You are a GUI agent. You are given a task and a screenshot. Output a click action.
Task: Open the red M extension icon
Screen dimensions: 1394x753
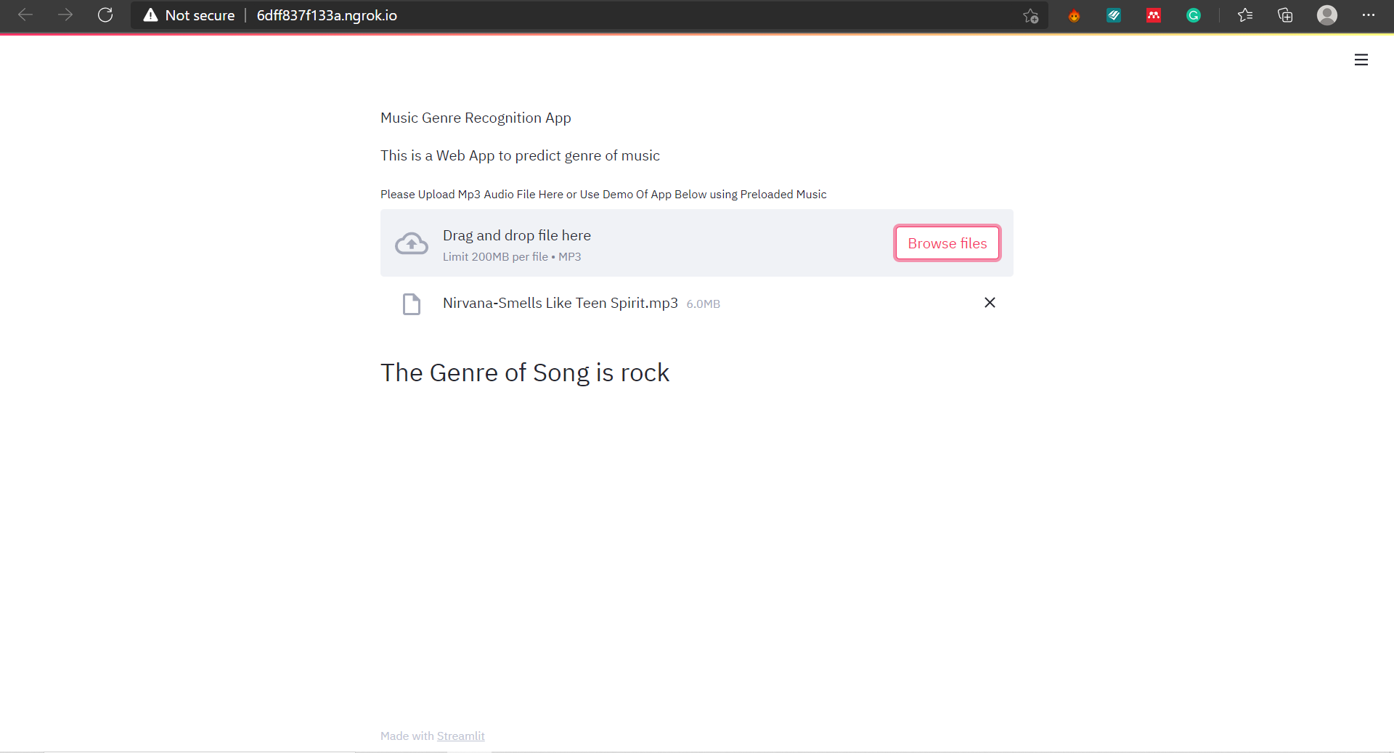coord(1154,15)
